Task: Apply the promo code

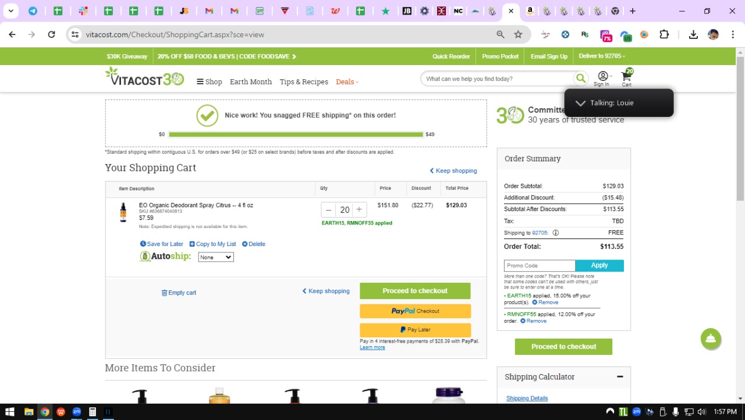Action: pos(599,265)
